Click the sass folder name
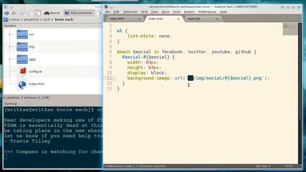Image resolution: width=306 pixels, height=172 pixels. (x=32, y=59)
